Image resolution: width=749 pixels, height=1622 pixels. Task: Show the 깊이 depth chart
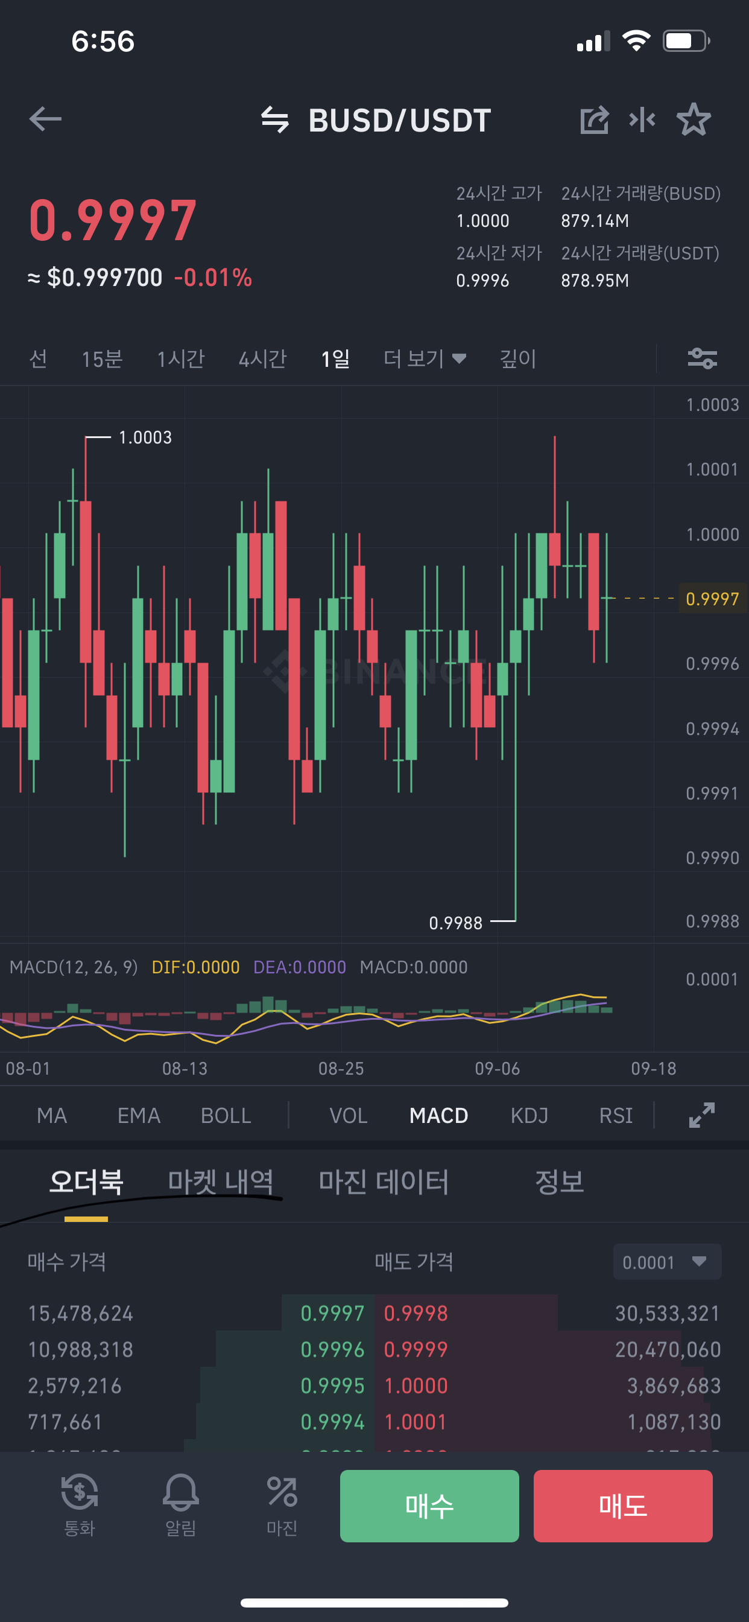click(x=517, y=359)
